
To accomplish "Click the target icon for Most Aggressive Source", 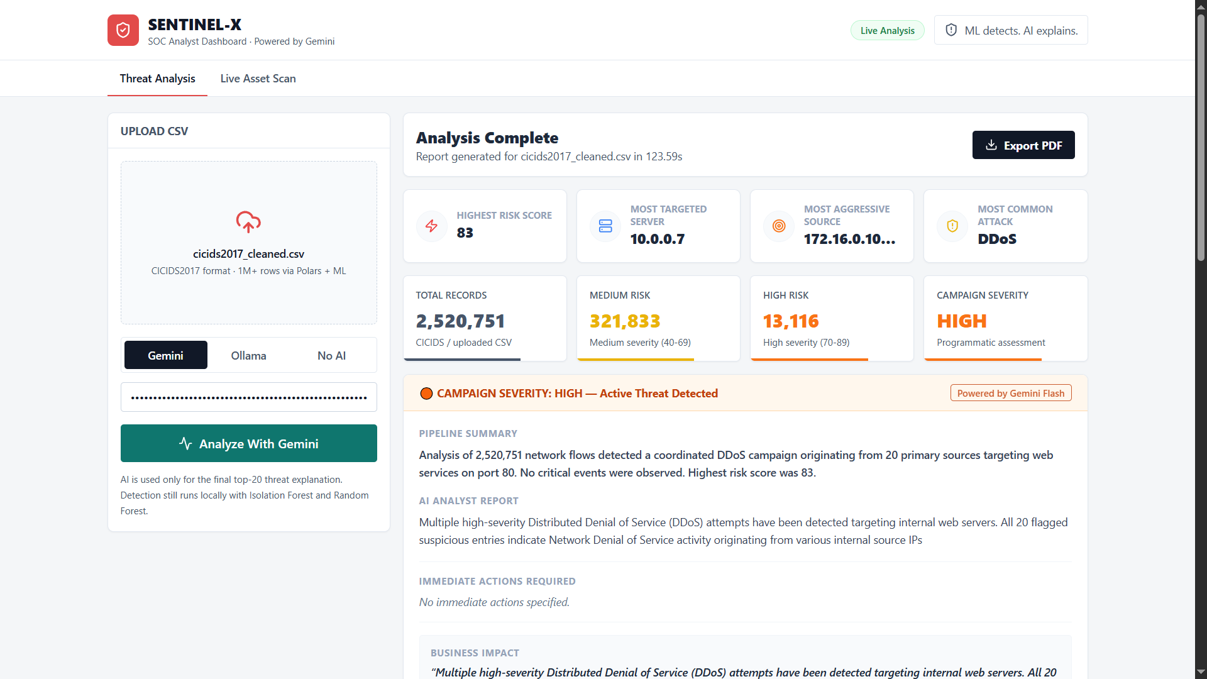I will [779, 226].
